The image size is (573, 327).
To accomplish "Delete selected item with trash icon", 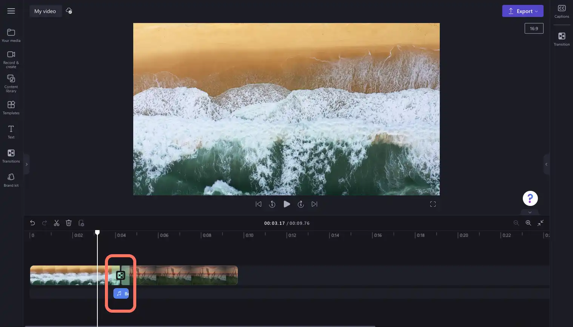I will [x=69, y=223].
